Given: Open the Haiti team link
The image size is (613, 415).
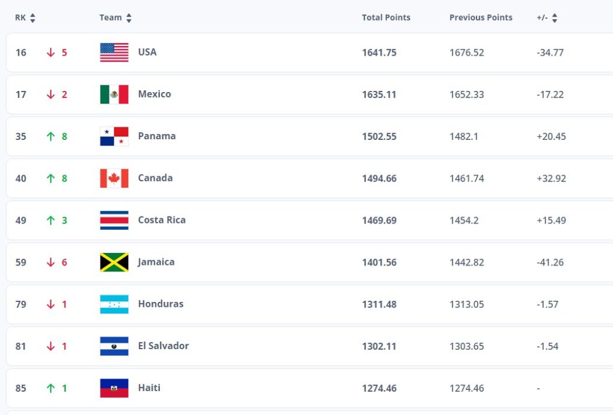Looking at the screenshot, I should [x=149, y=387].
